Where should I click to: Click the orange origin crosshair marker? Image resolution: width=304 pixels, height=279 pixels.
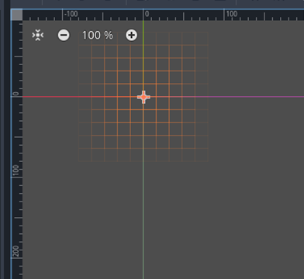pos(143,97)
